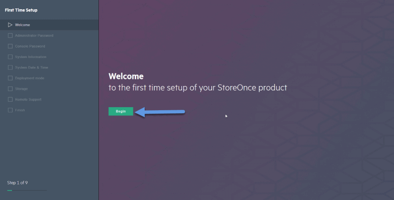The image size is (394, 200).
Task: Go to the Storage step
Action: point(21,89)
